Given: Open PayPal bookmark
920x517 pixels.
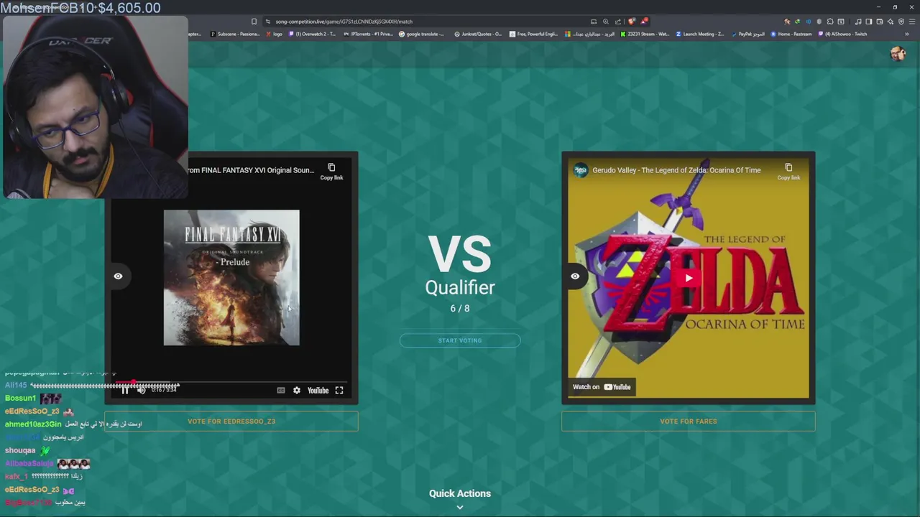Looking at the screenshot, I should pyautogui.click(x=748, y=34).
